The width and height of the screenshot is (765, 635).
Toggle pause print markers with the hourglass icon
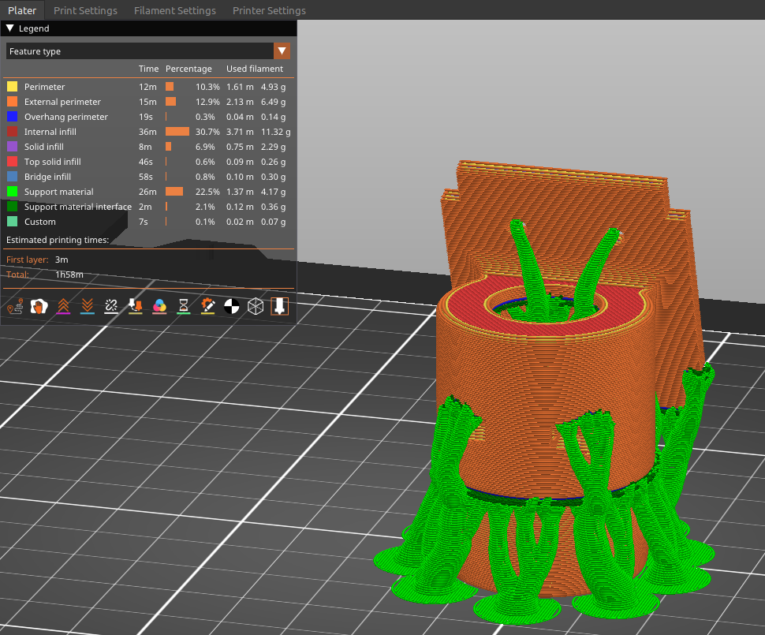pos(184,306)
